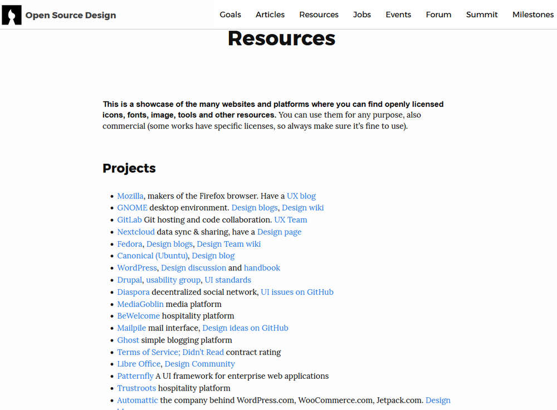Select Resources in the navigation bar
This screenshot has height=410, width=557.
click(319, 14)
